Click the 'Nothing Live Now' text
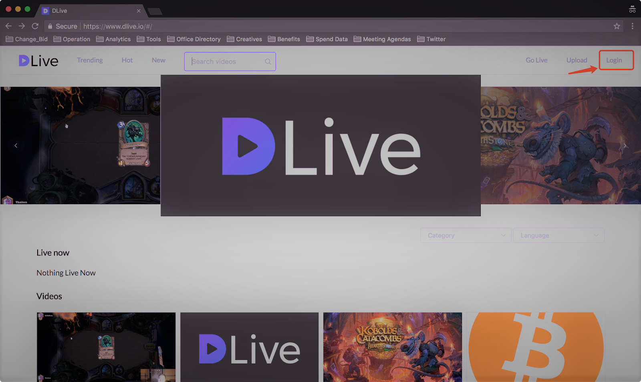Screen dimensions: 641x382 (66, 273)
